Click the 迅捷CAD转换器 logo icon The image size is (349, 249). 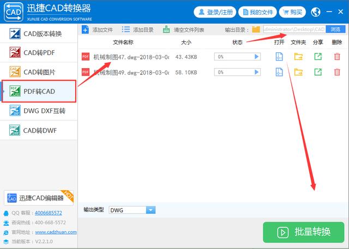pyautogui.click(x=14, y=12)
